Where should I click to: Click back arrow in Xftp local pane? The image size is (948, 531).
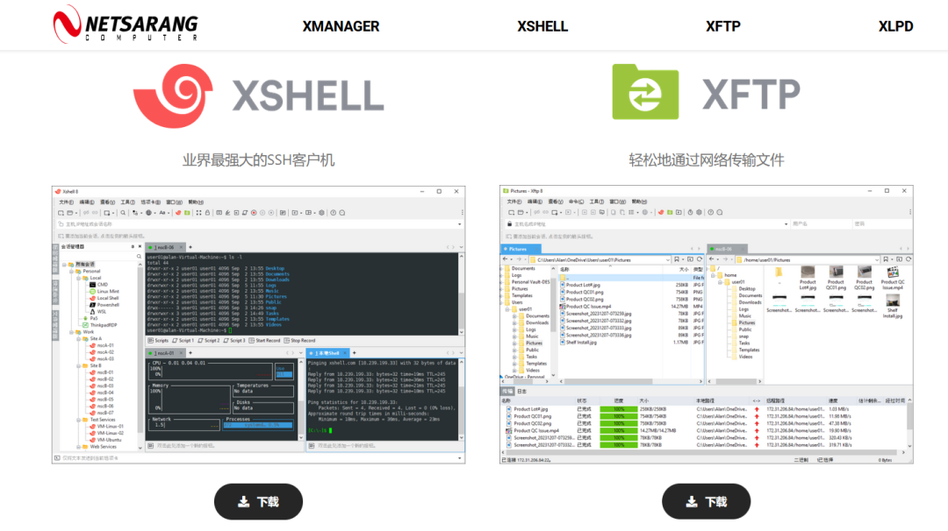pyautogui.click(x=506, y=259)
